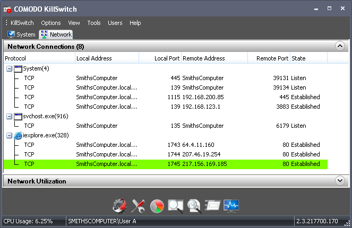Click the pie chart usage icon

[157, 206]
